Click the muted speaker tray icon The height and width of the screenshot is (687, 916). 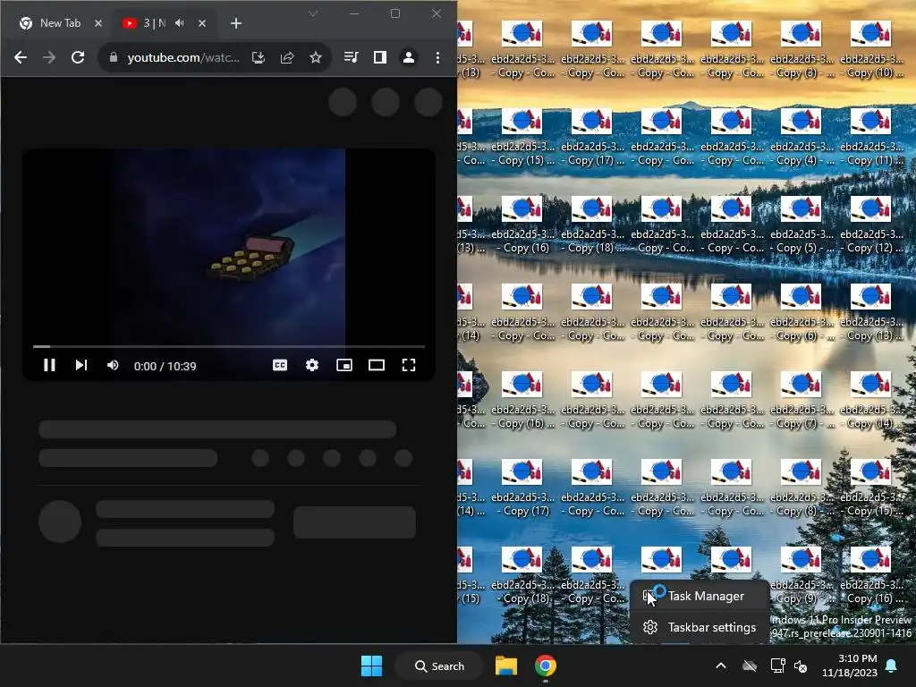pos(801,666)
